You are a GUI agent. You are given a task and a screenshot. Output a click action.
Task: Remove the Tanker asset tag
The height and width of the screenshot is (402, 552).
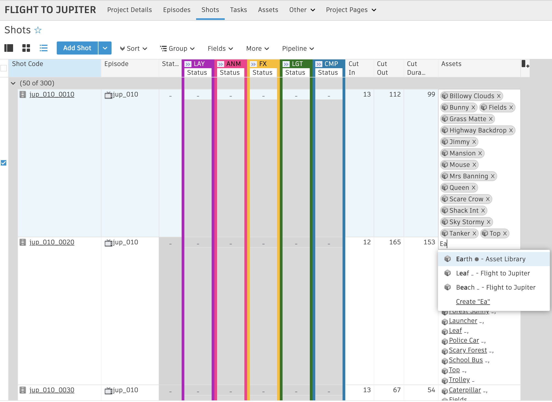(x=474, y=233)
